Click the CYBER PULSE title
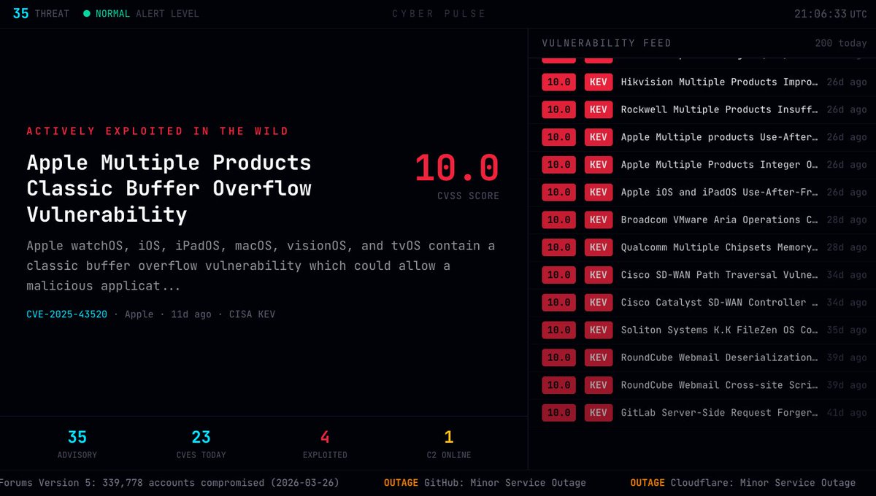Screen dimensions: 876x496 click(439, 14)
